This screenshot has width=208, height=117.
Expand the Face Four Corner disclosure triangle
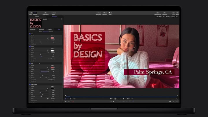(30, 44)
